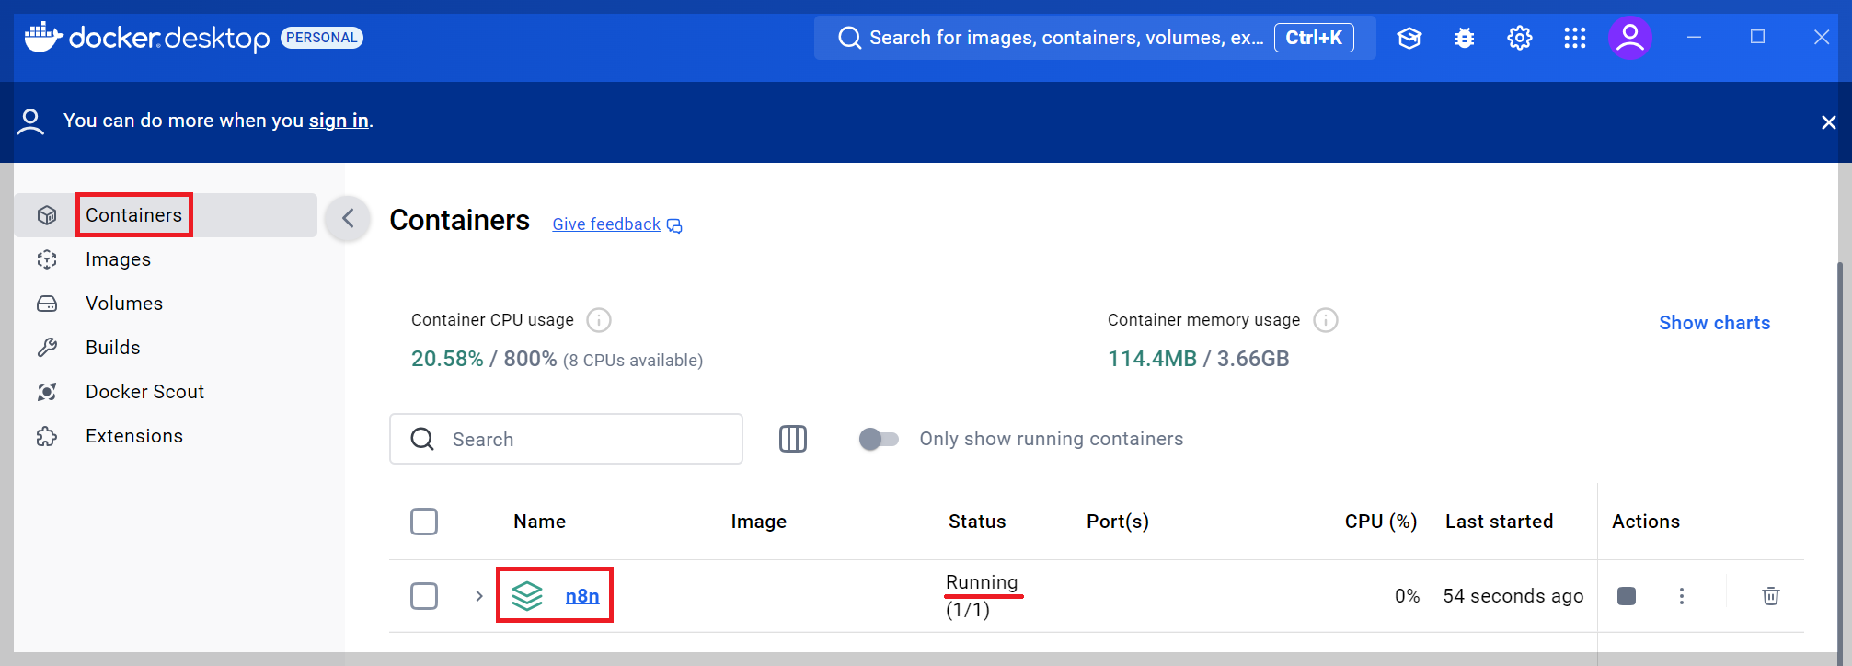The height and width of the screenshot is (666, 1852).
Task: Click the search magnifier in top bar
Action: (849, 38)
